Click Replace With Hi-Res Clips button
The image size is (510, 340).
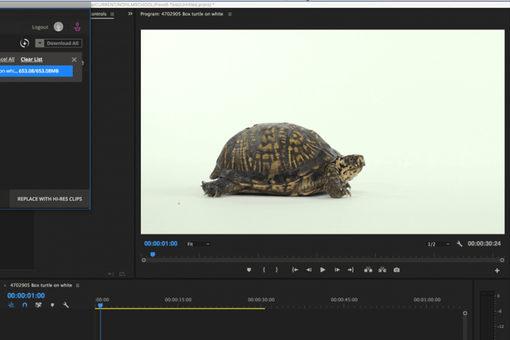(49, 199)
